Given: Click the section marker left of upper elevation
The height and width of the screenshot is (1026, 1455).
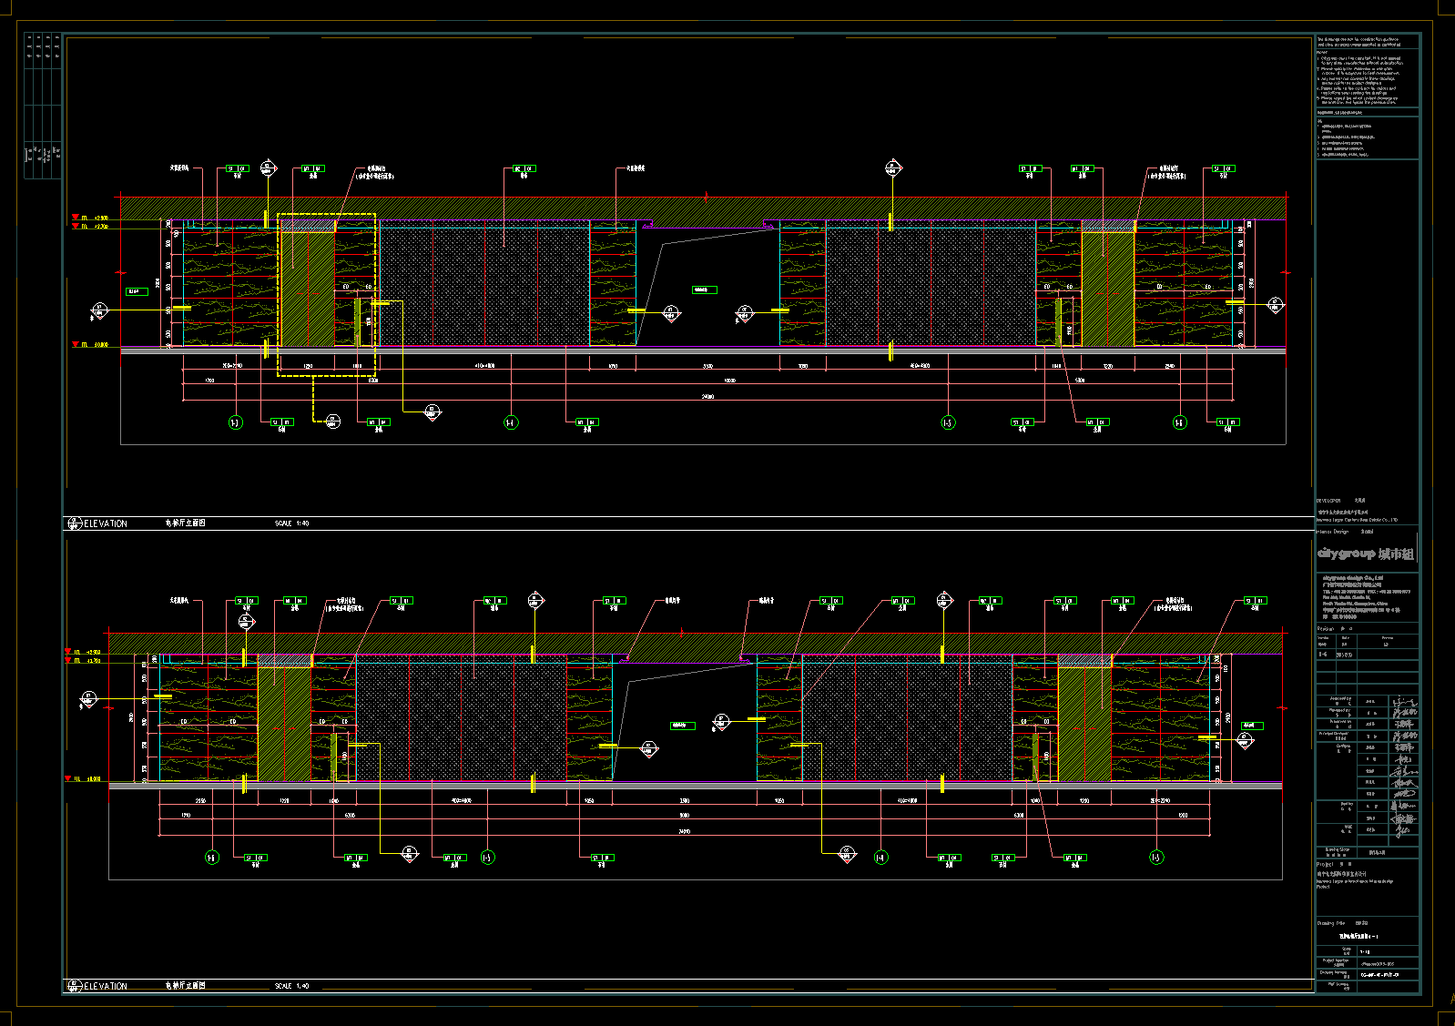Looking at the screenshot, I should (x=98, y=311).
